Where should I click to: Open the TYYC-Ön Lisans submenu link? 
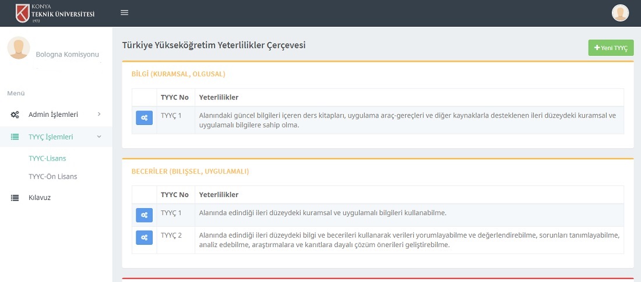click(x=53, y=176)
